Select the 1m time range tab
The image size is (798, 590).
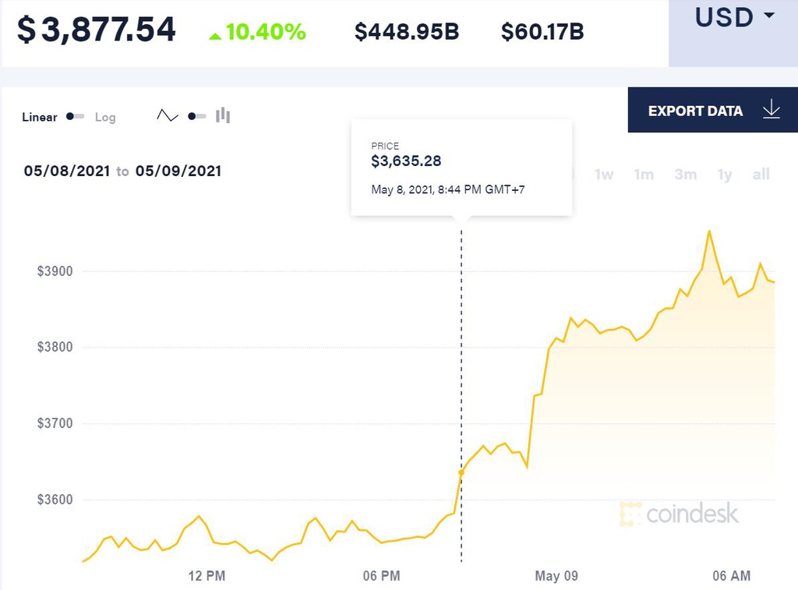[644, 175]
